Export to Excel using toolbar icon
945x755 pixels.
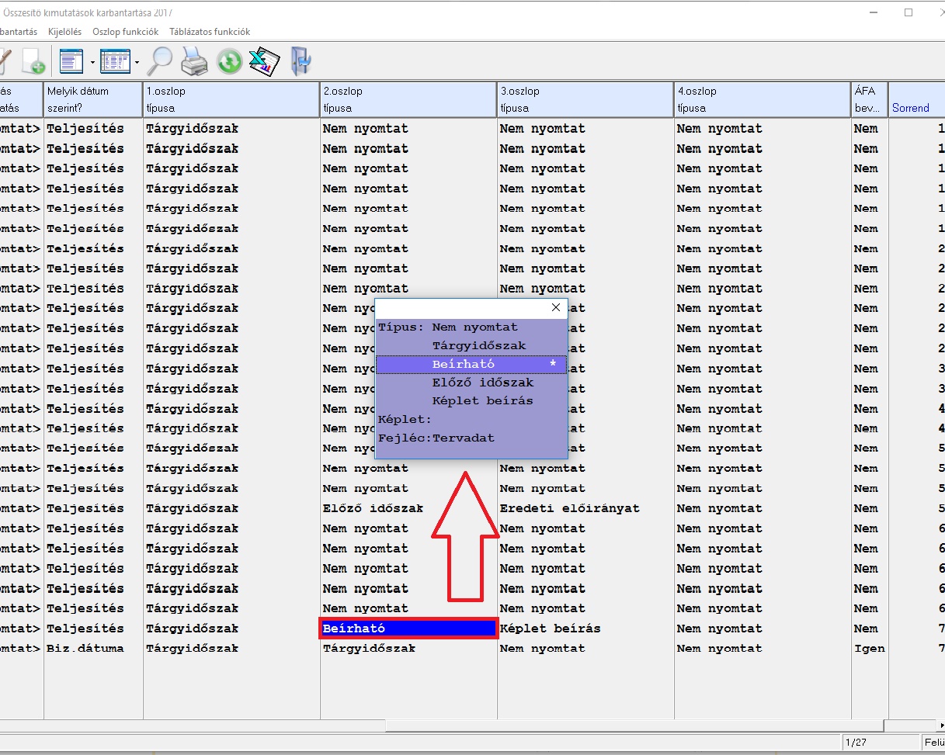(x=264, y=61)
